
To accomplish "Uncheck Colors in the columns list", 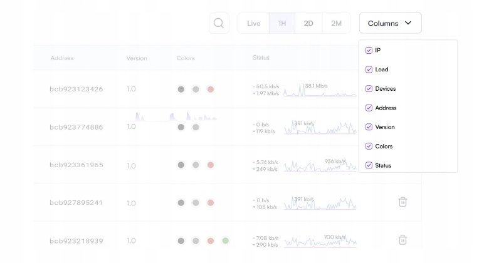I will 369,147.
